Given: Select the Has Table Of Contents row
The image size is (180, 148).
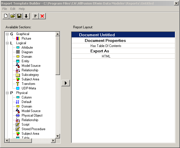Looking at the screenshot, I should (123, 46).
